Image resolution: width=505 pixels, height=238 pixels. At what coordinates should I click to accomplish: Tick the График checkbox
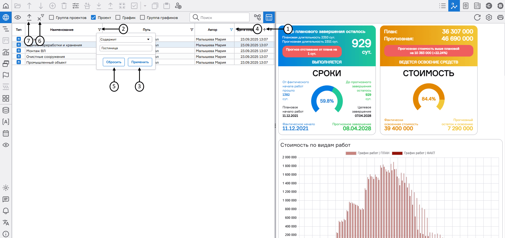pos(118,18)
